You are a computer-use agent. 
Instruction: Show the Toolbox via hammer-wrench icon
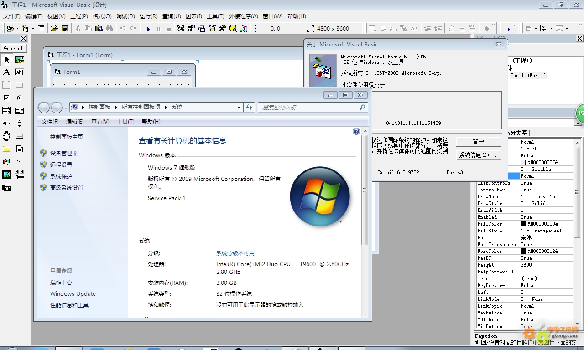point(223,28)
